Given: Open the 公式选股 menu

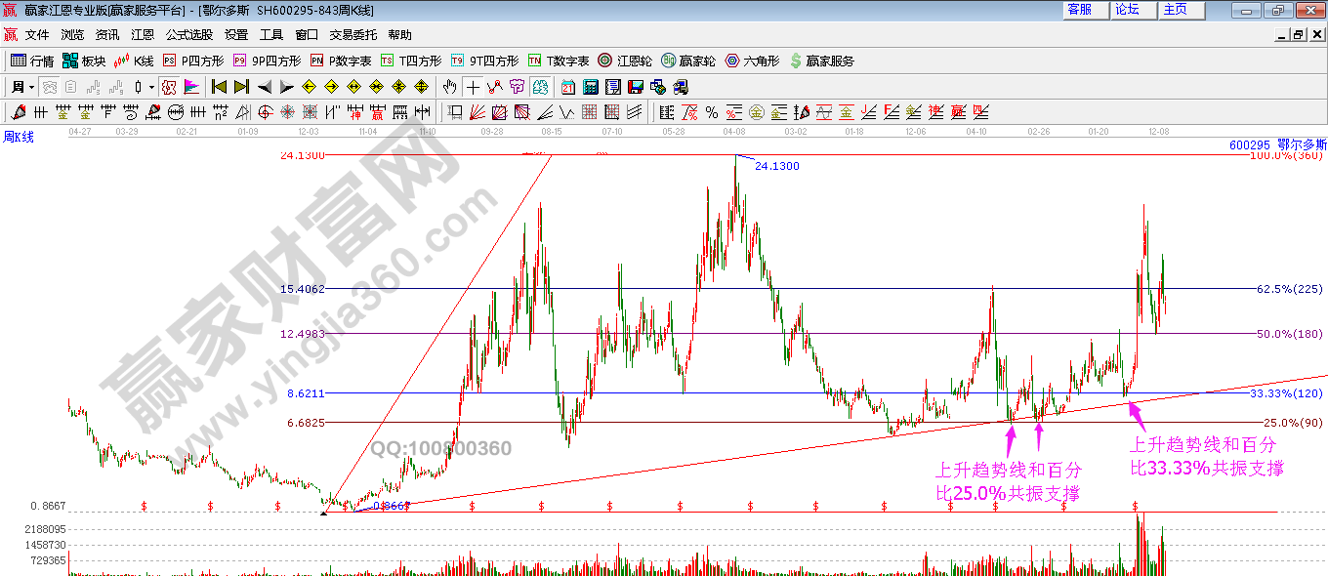Looking at the screenshot, I should 188,34.
